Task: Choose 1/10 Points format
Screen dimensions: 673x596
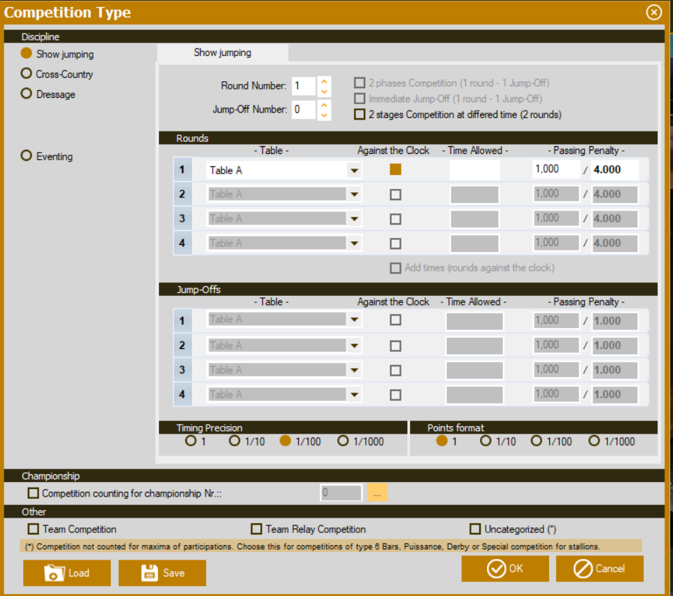Action: tap(486, 441)
